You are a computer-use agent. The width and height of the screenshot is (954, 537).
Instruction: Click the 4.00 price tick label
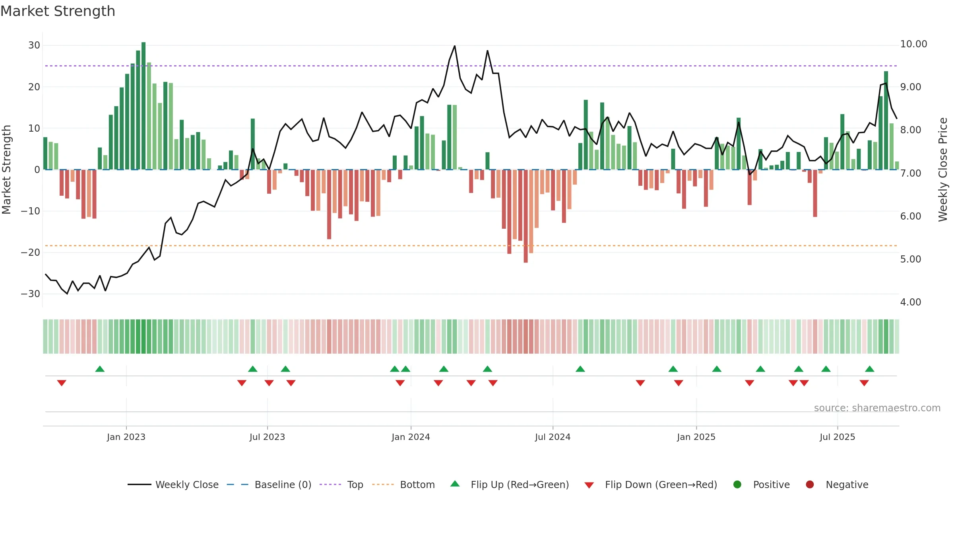point(910,302)
